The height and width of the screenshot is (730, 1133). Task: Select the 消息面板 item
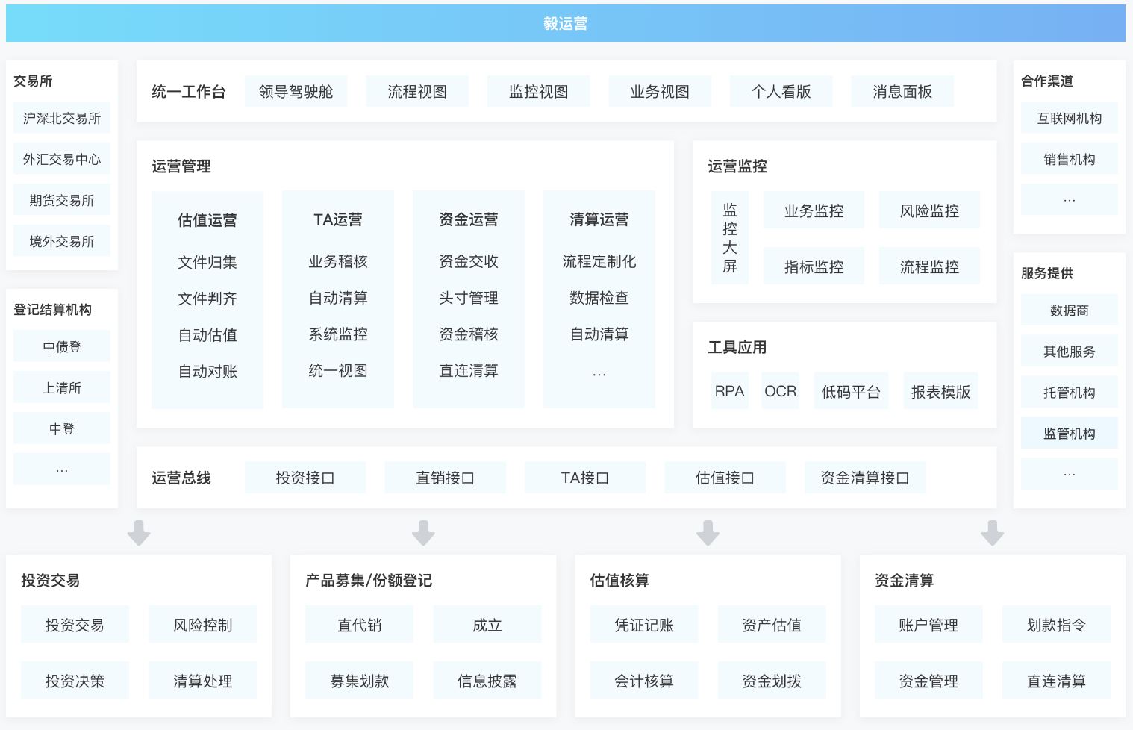pos(902,92)
